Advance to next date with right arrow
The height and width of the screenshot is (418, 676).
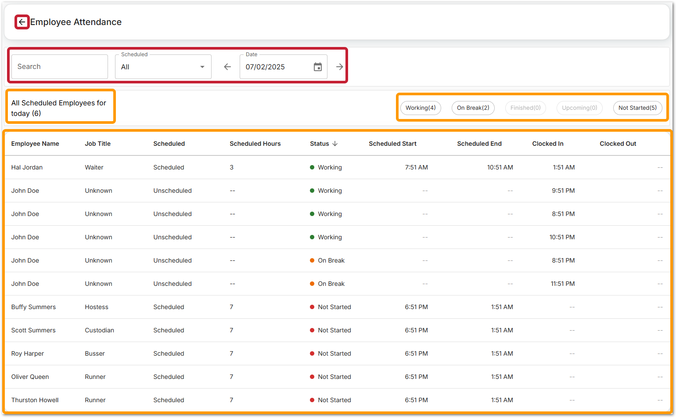pos(339,67)
